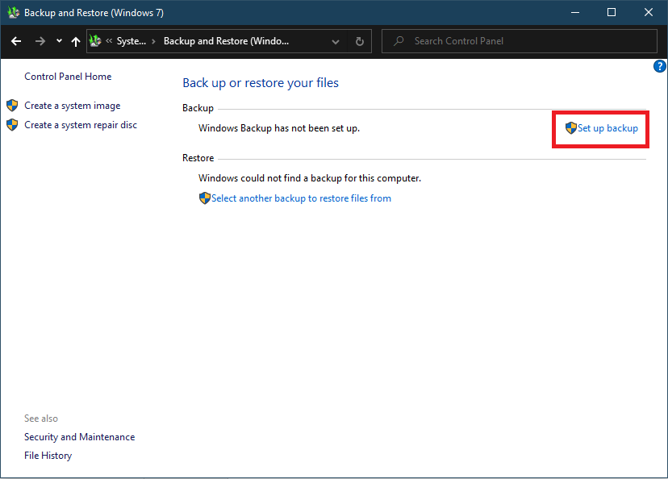This screenshot has height=479, width=668.
Task: Click 'Windows could not find a backup' text
Action: pyautogui.click(x=310, y=178)
